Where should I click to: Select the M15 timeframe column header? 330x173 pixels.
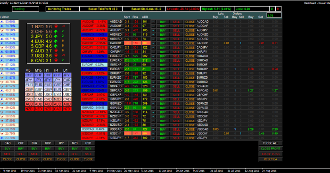[x=38, y=70]
